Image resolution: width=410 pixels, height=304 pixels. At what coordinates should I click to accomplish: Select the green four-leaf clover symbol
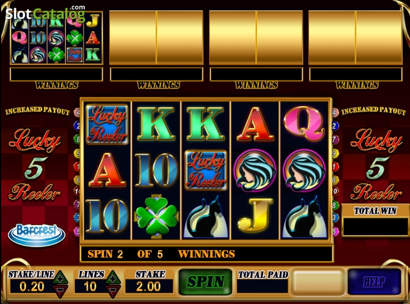(156, 216)
